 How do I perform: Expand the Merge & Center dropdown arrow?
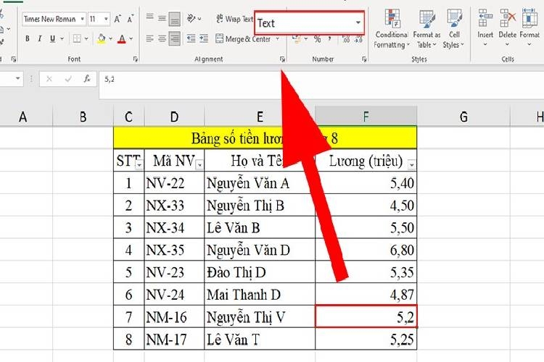pyautogui.click(x=278, y=39)
